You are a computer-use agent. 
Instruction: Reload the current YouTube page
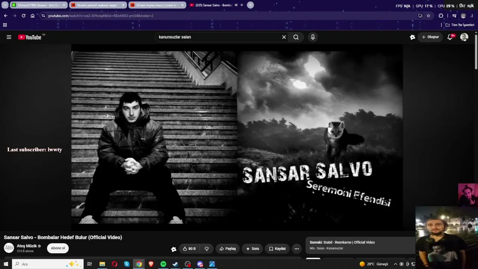click(x=24, y=16)
